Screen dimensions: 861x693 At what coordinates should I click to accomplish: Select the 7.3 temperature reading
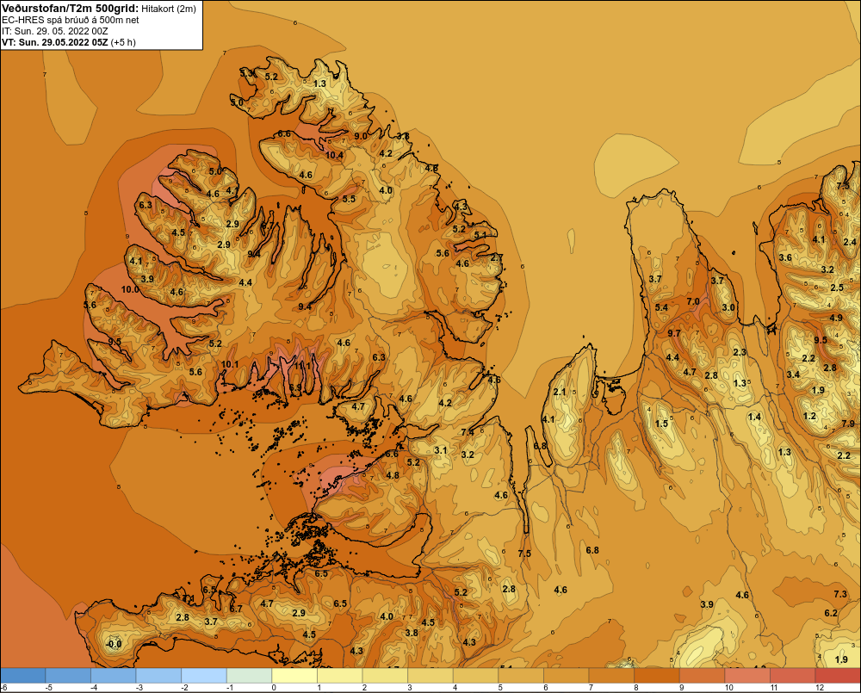click(x=840, y=594)
